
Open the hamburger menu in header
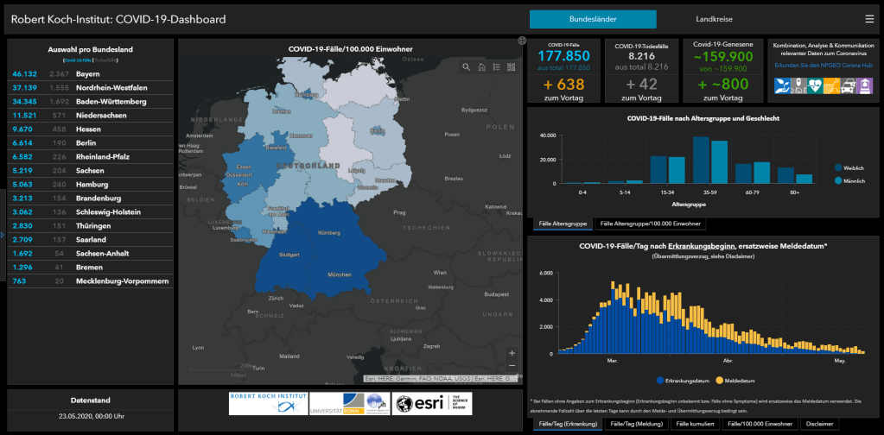point(868,19)
